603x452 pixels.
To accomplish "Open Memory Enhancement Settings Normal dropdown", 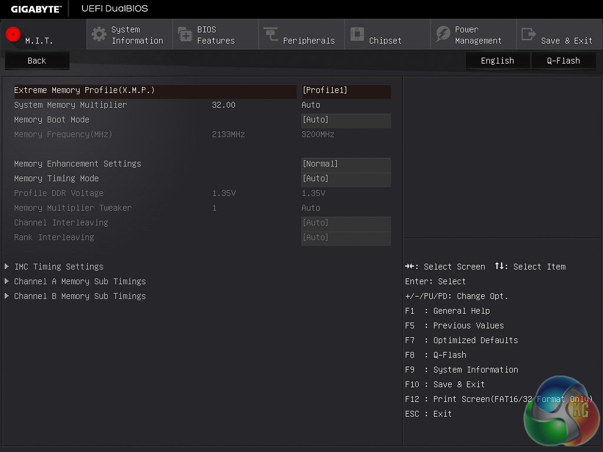I will (346, 164).
